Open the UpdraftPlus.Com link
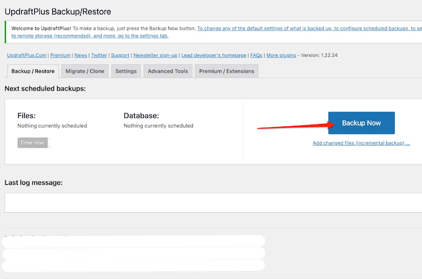The image size is (422, 279). pos(27,55)
